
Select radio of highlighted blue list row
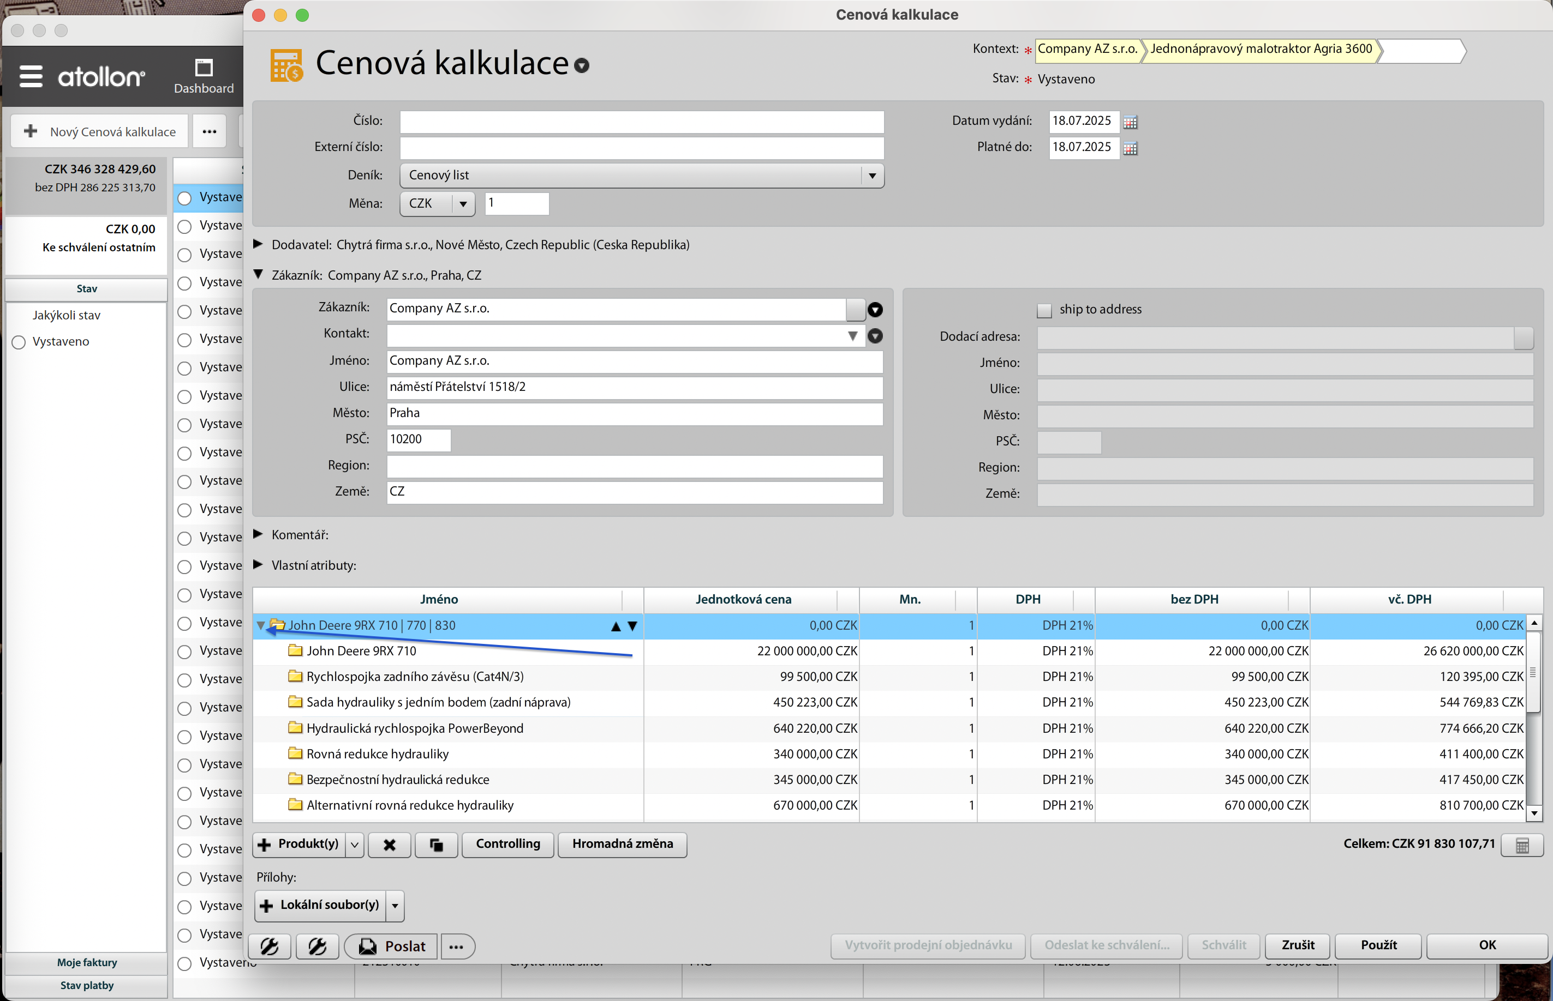coord(185,197)
